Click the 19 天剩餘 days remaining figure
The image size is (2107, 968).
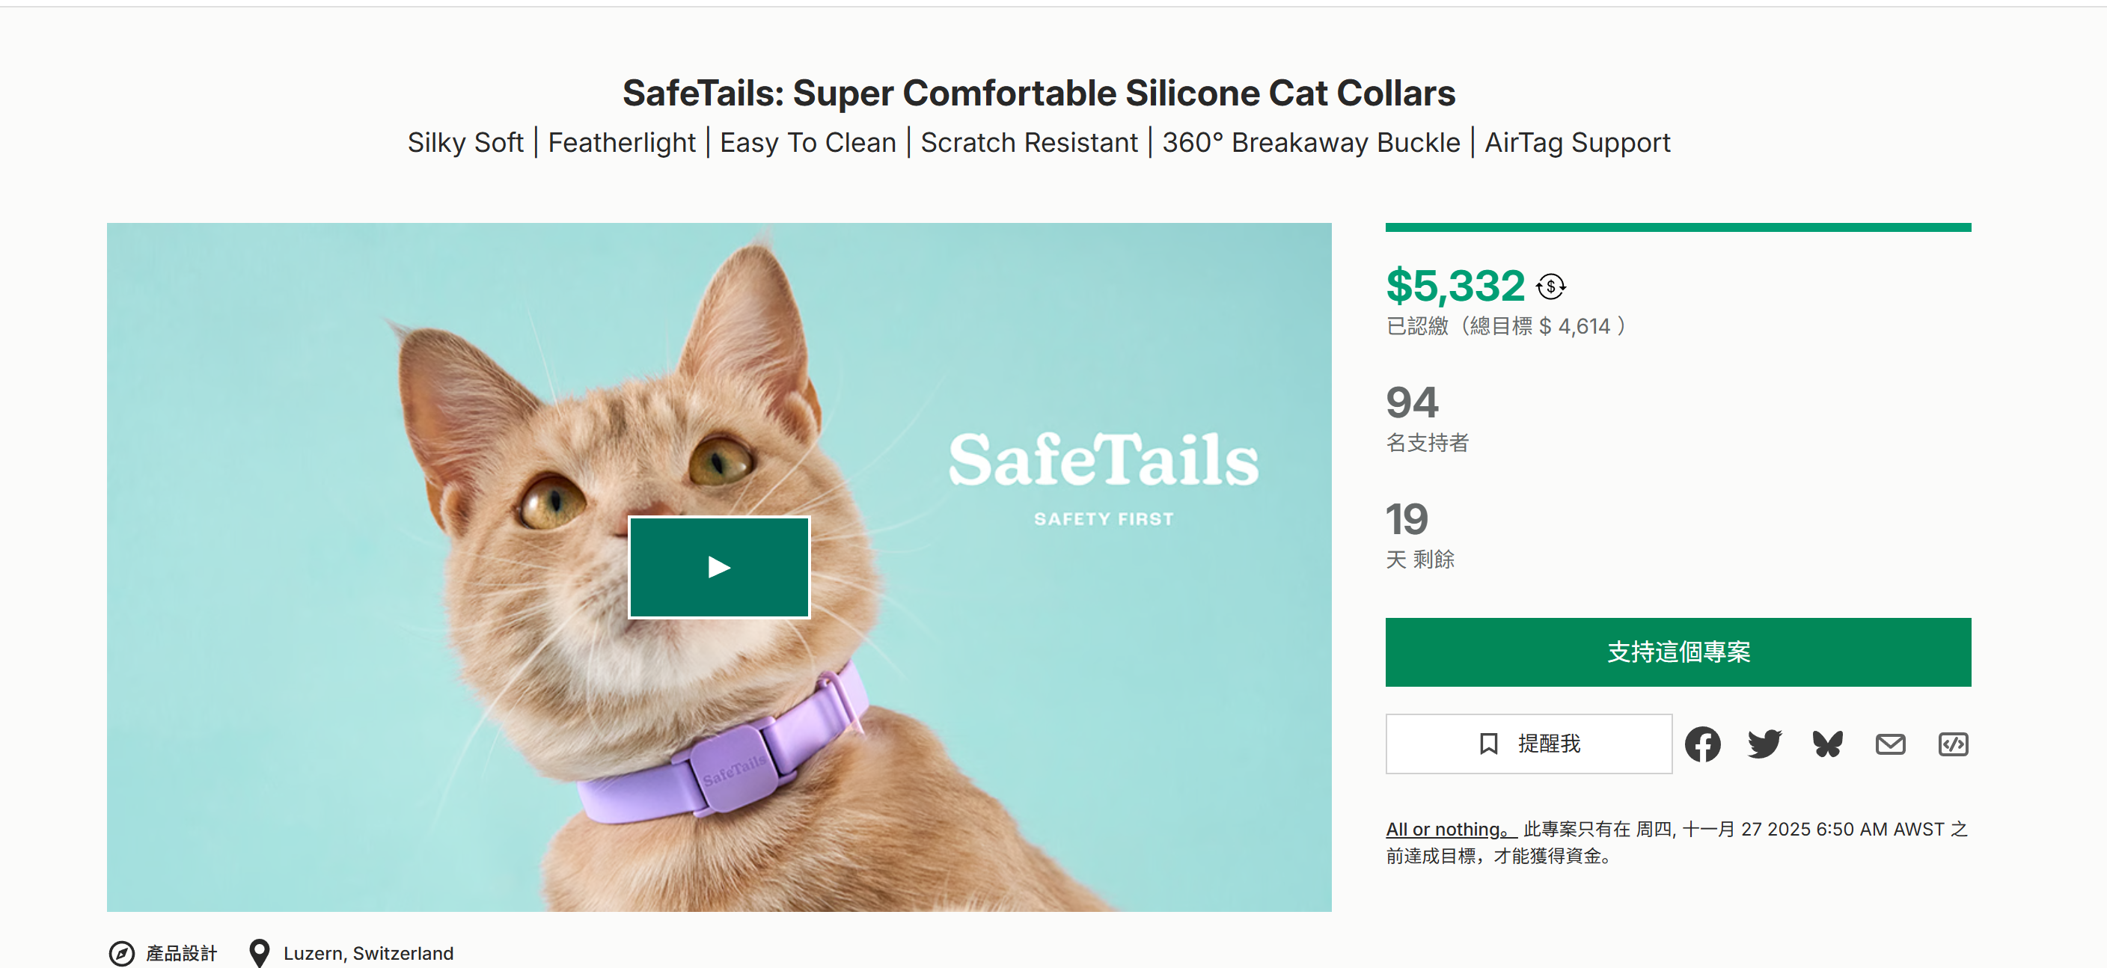(1407, 519)
